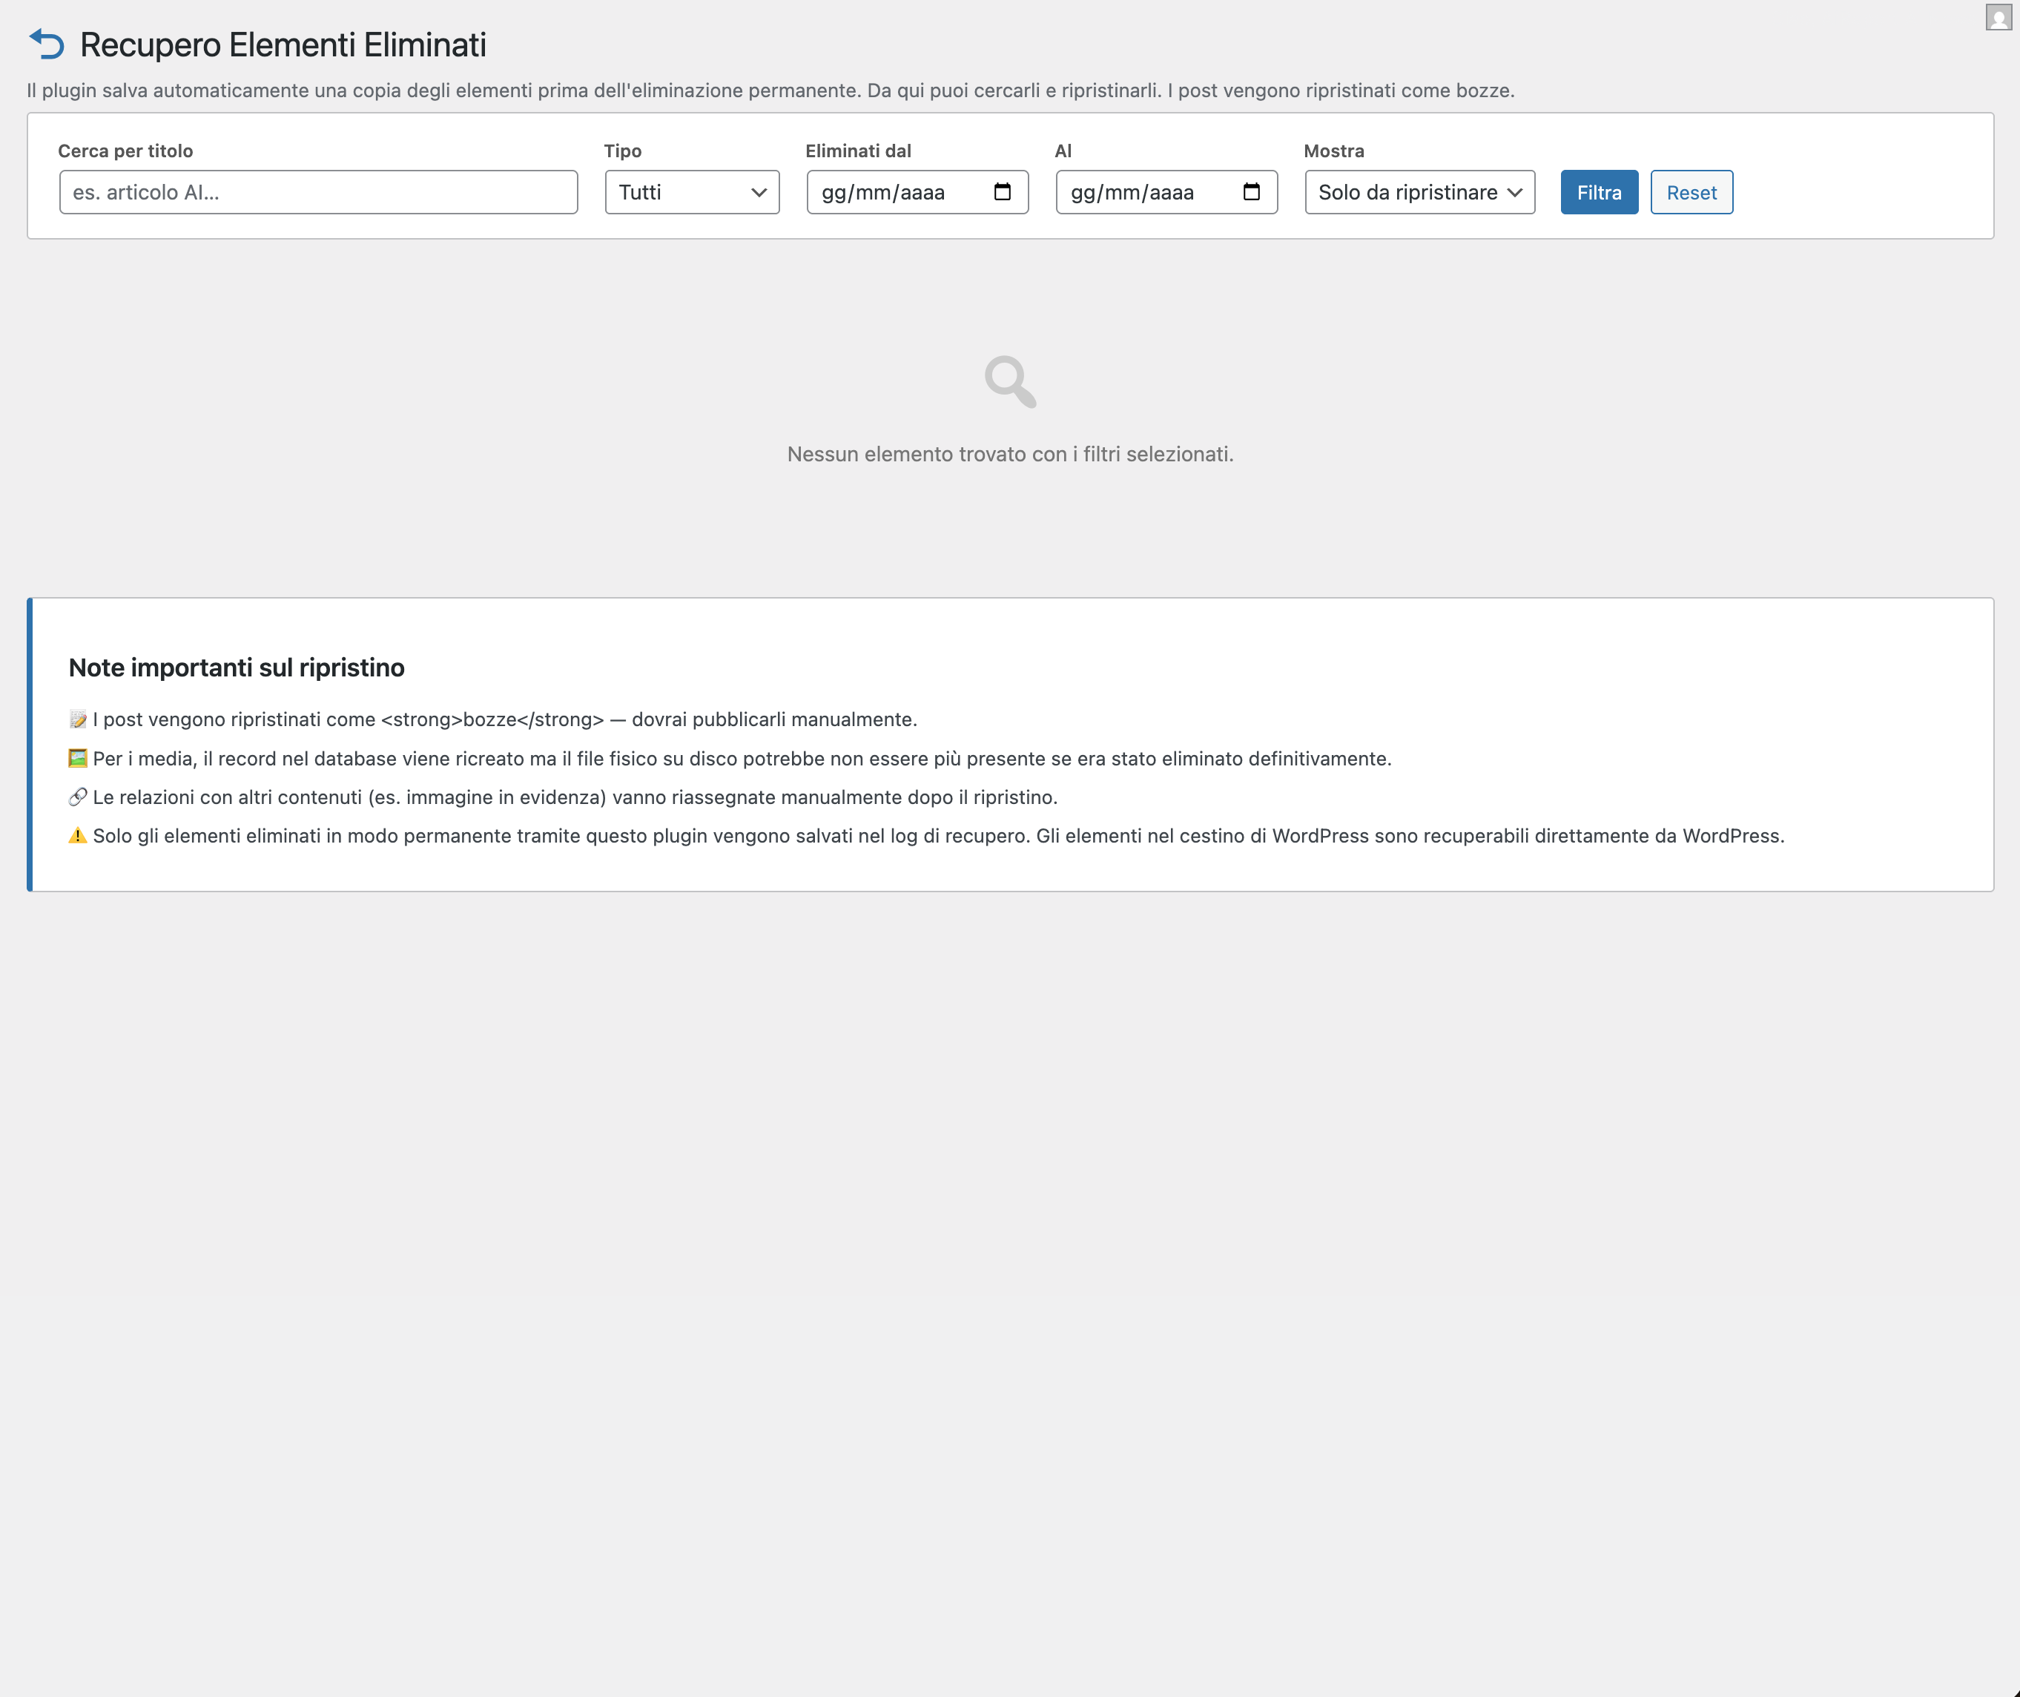2020x1697 pixels.
Task: Click memo emoji beside the bozze note
Action: pyautogui.click(x=78, y=719)
